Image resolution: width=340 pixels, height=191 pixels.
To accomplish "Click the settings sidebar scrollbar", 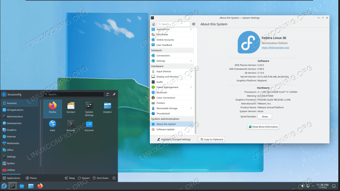I will tap(195, 101).
